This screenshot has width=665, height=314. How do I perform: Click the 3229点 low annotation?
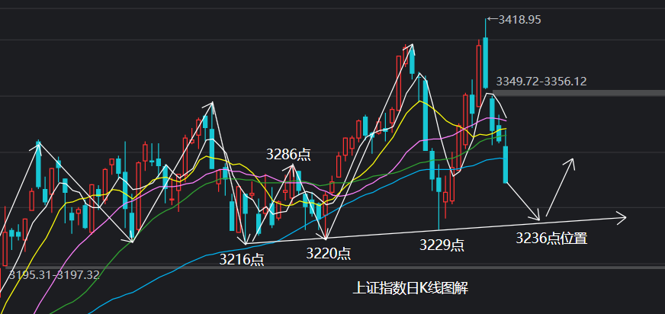click(x=442, y=245)
